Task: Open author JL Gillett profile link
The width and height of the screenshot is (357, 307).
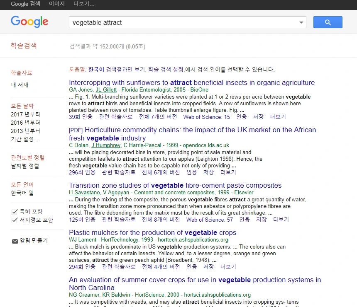Action: [x=106, y=90]
